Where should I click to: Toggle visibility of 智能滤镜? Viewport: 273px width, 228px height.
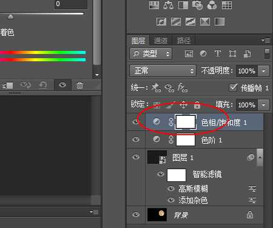pos(161,174)
